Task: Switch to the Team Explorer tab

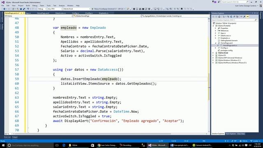Action: click(x=231, y=134)
